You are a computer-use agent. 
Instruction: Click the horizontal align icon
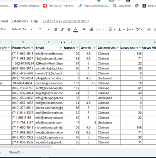click(x=111, y=30)
